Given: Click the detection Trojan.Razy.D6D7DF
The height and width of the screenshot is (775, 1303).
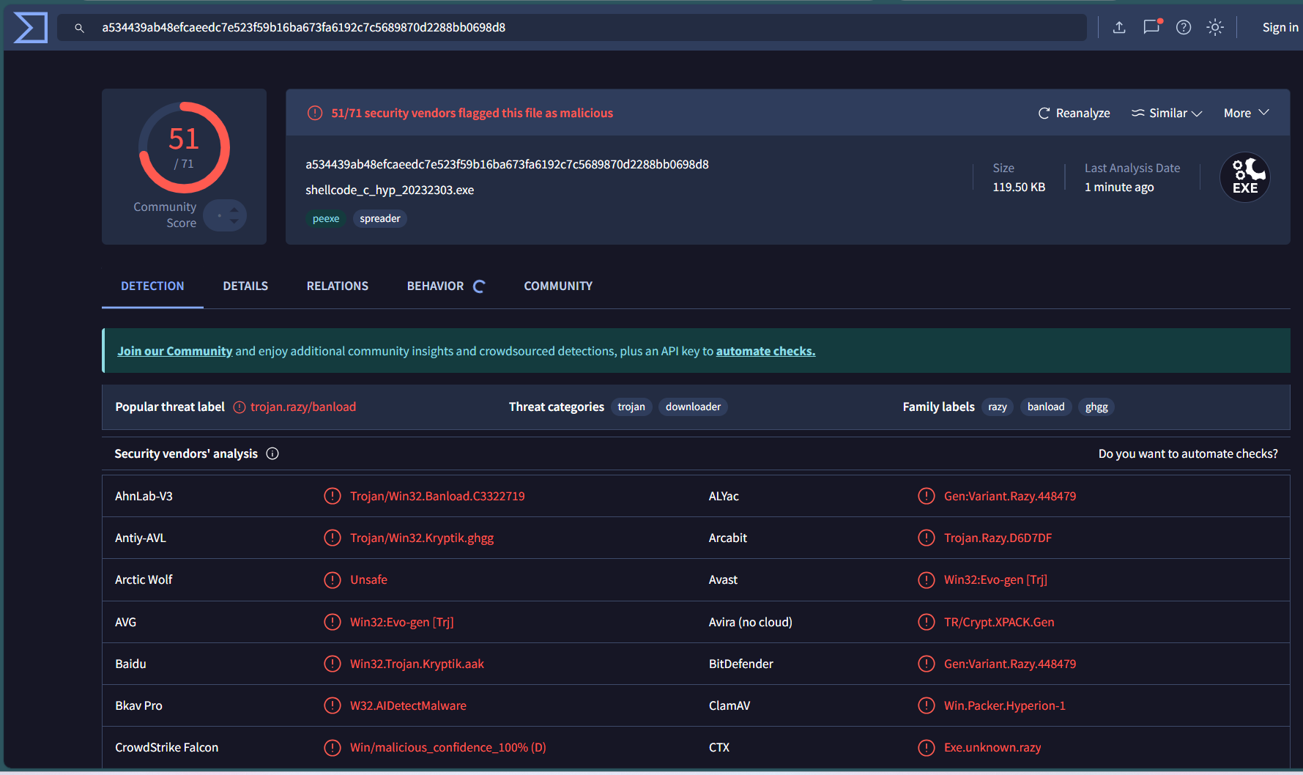Looking at the screenshot, I should coord(998,538).
